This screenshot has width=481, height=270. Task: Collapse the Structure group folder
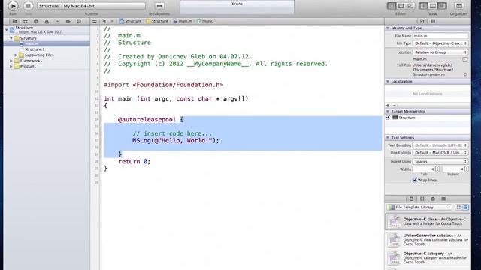11,38
